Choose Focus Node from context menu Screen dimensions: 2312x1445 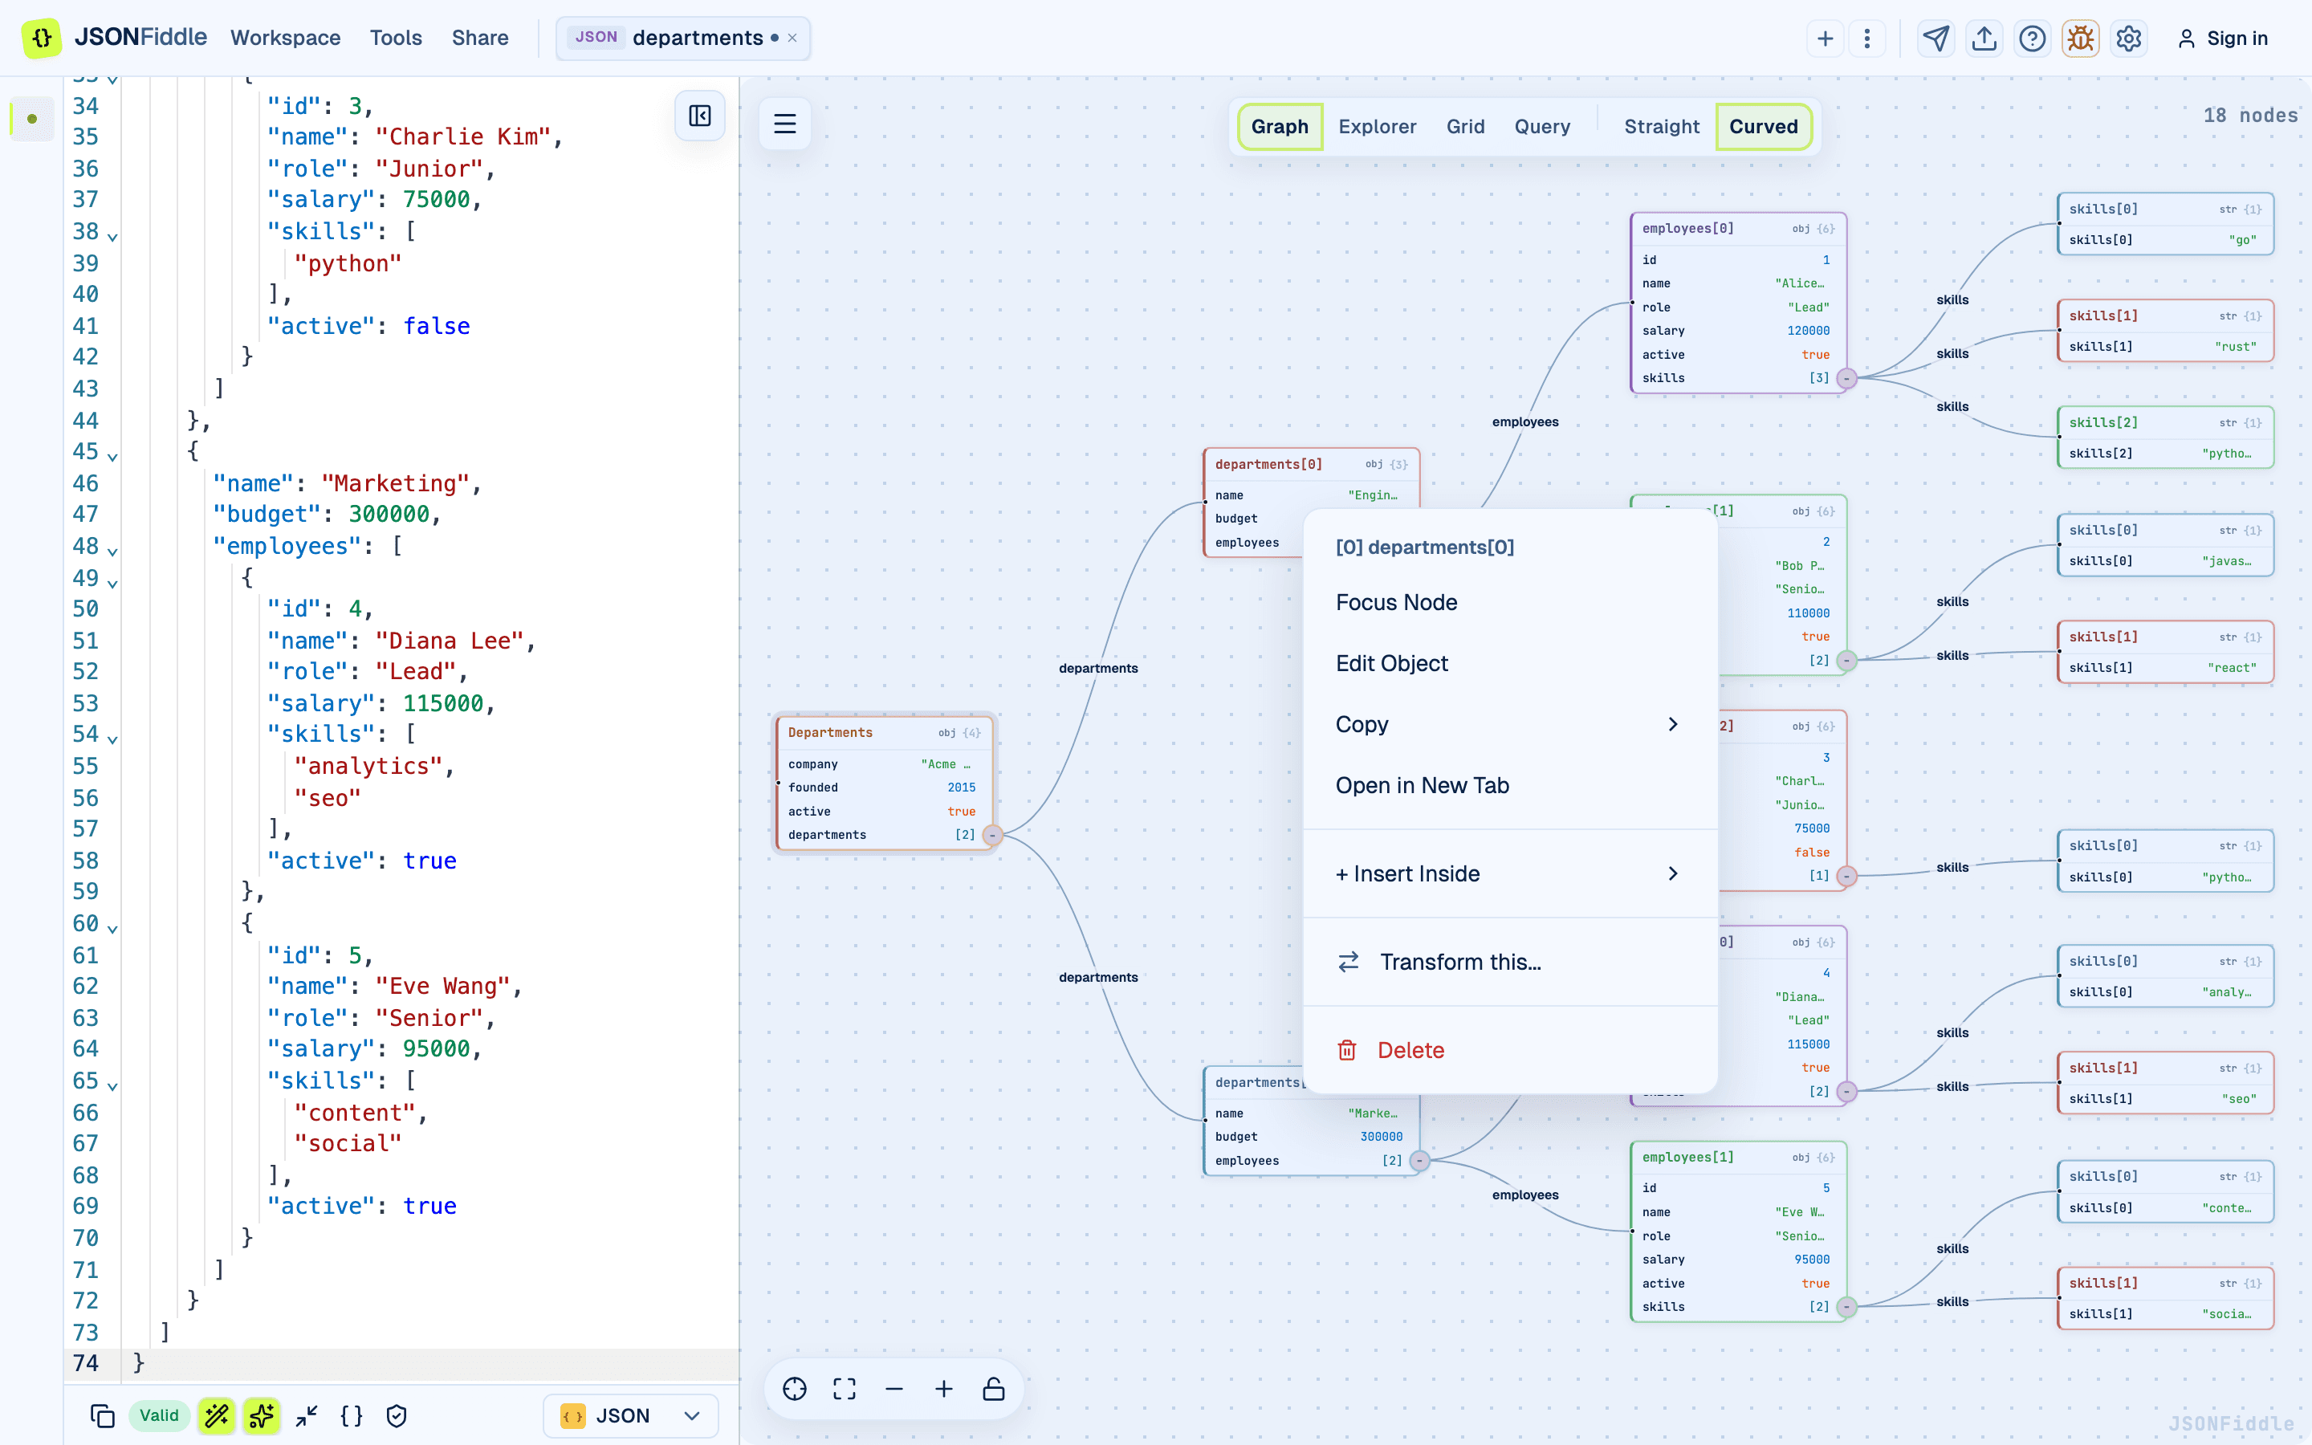1509,602
